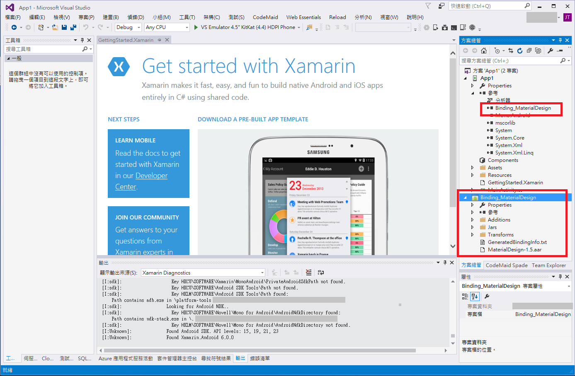Select MaterialDesign-1.5.aar file
Image resolution: width=575 pixels, height=376 pixels.
tap(514, 250)
